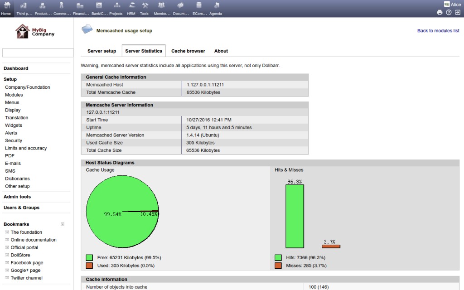Select the About tab
Viewport: 464px width, 290px height.
(221, 51)
